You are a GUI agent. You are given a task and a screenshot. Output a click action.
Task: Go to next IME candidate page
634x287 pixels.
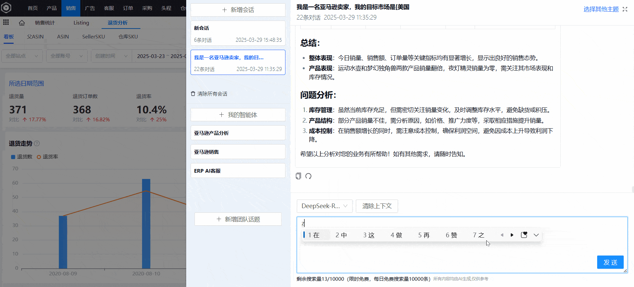[x=512, y=235]
